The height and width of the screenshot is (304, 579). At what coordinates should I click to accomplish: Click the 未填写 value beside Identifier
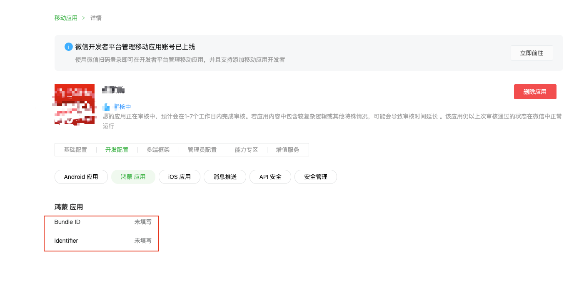tap(143, 241)
